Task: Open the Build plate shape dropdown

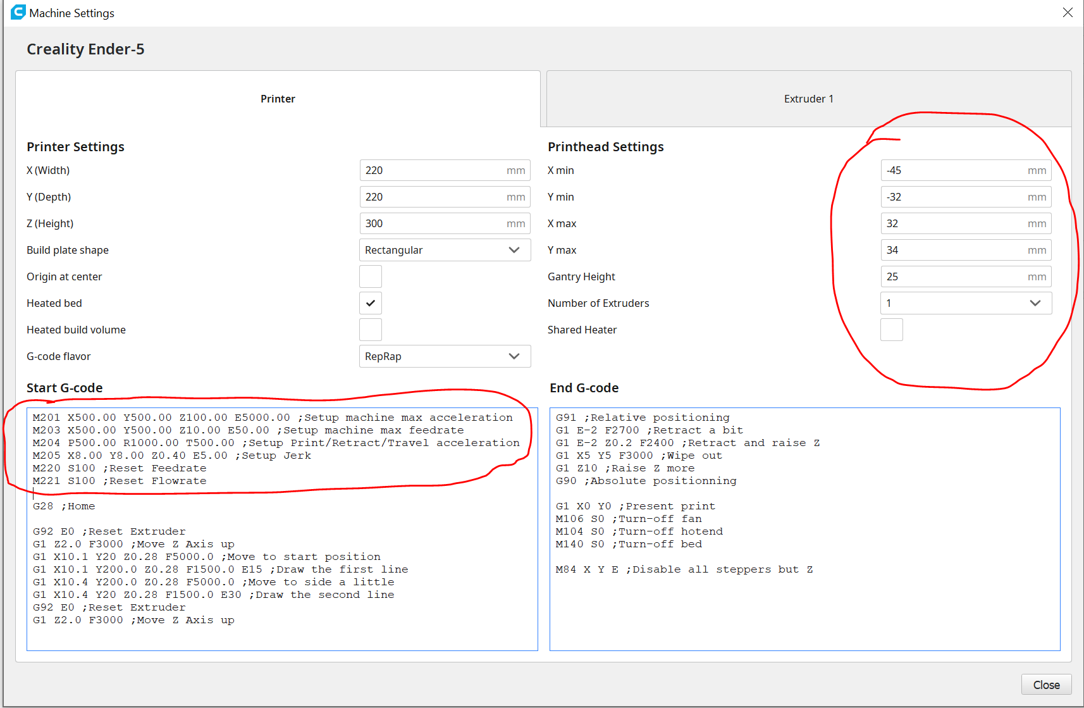Action: point(445,250)
